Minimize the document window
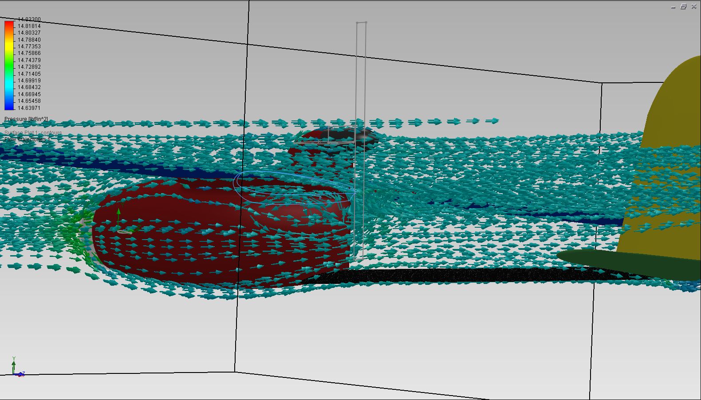 click(x=673, y=7)
